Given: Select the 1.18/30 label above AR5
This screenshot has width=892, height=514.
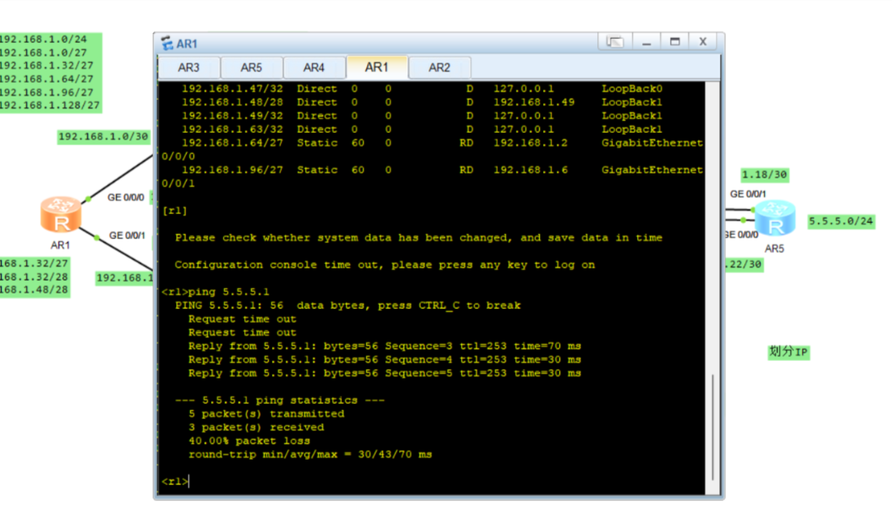Looking at the screenshot, I should pos(765,174).
